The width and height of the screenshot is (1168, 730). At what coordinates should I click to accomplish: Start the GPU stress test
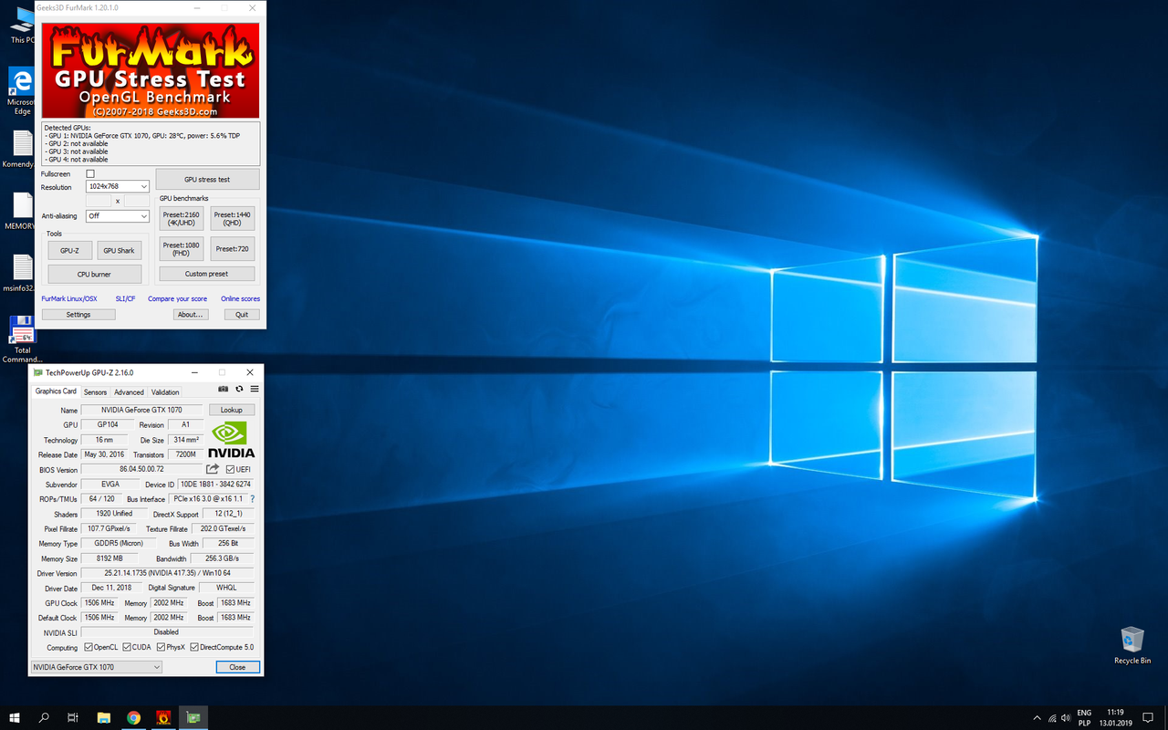coord(207,179)
